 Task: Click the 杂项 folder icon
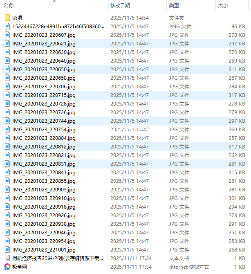pos(7,18)
